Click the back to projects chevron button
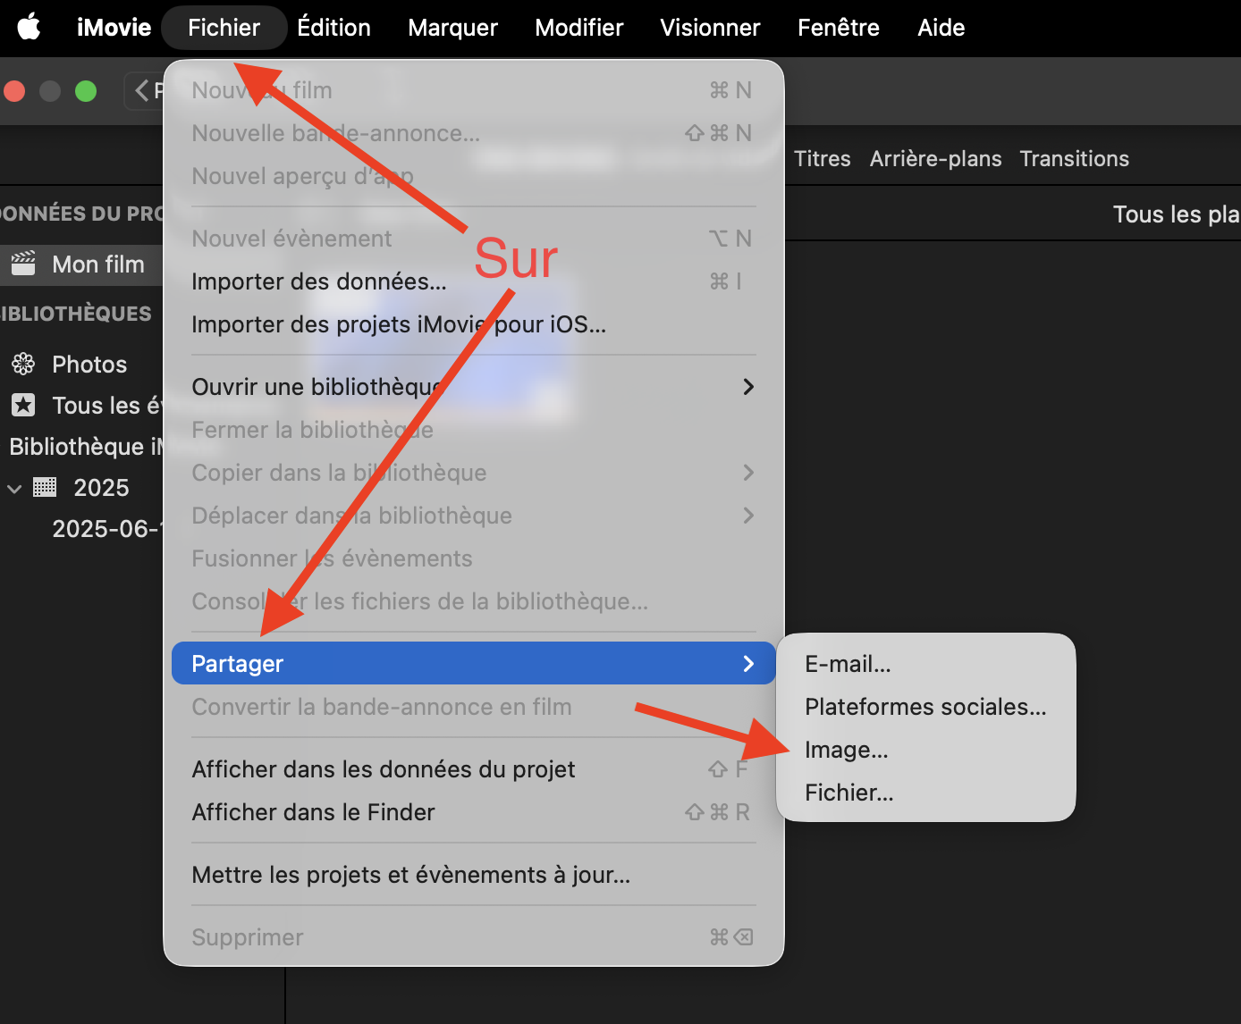The height and width of the screenshot is (1024, 1241). pos(143,90)
